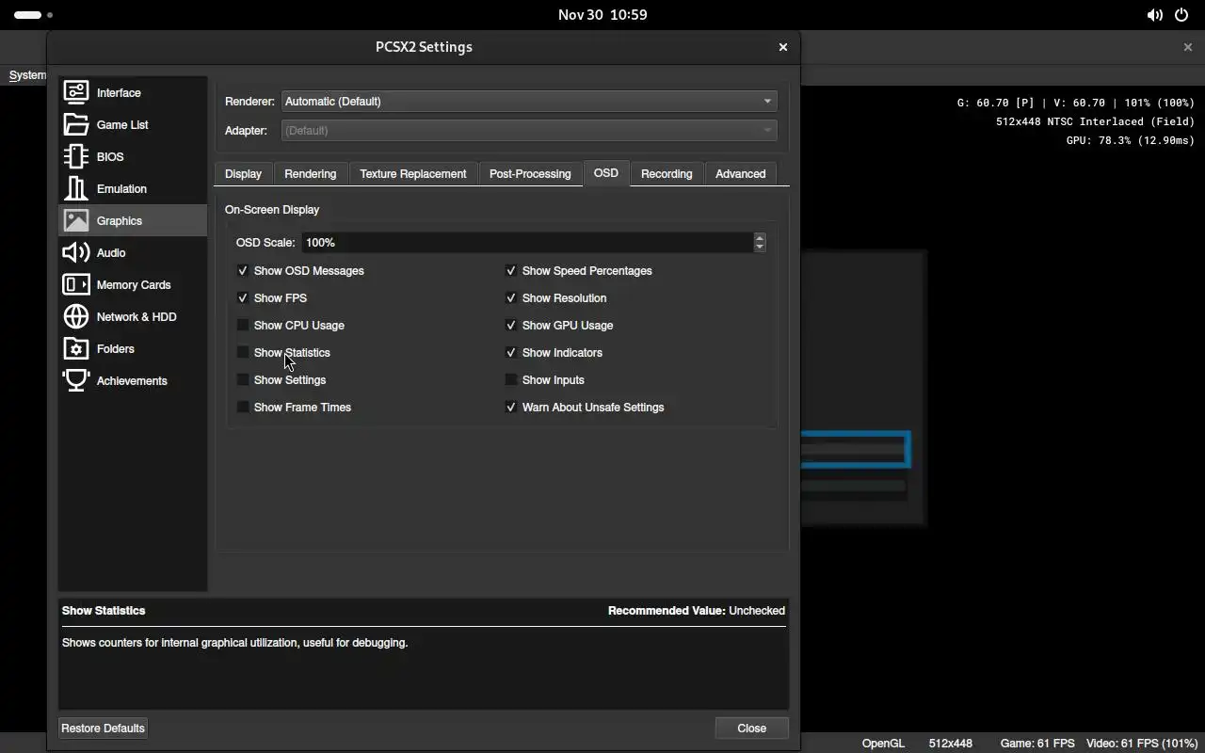Open the Interface settings icon
Screen dimensions: 1205x753
[76, 92]
